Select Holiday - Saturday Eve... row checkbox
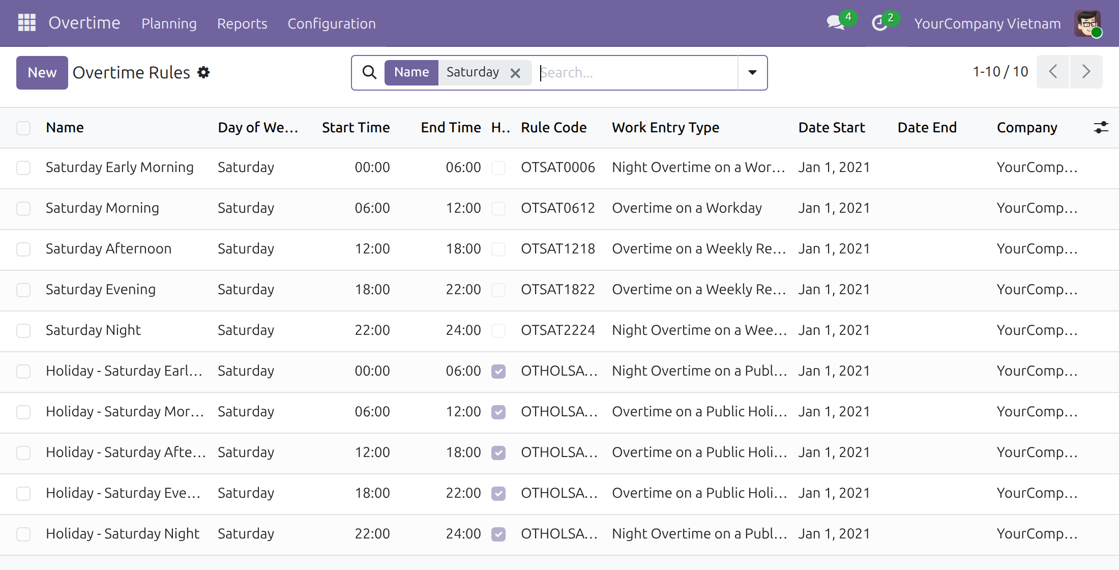This screenshot has width=1119, height=570. coord(23,494)
